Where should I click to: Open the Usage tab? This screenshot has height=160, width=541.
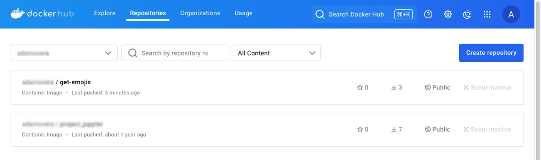[x=244, y=13]
